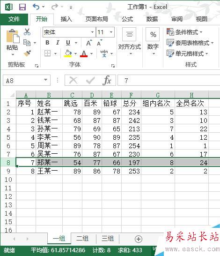The width and height of the screenshot is (220, 256).
Task: Click the 全员名次 header cell
Action: (191, 103)
